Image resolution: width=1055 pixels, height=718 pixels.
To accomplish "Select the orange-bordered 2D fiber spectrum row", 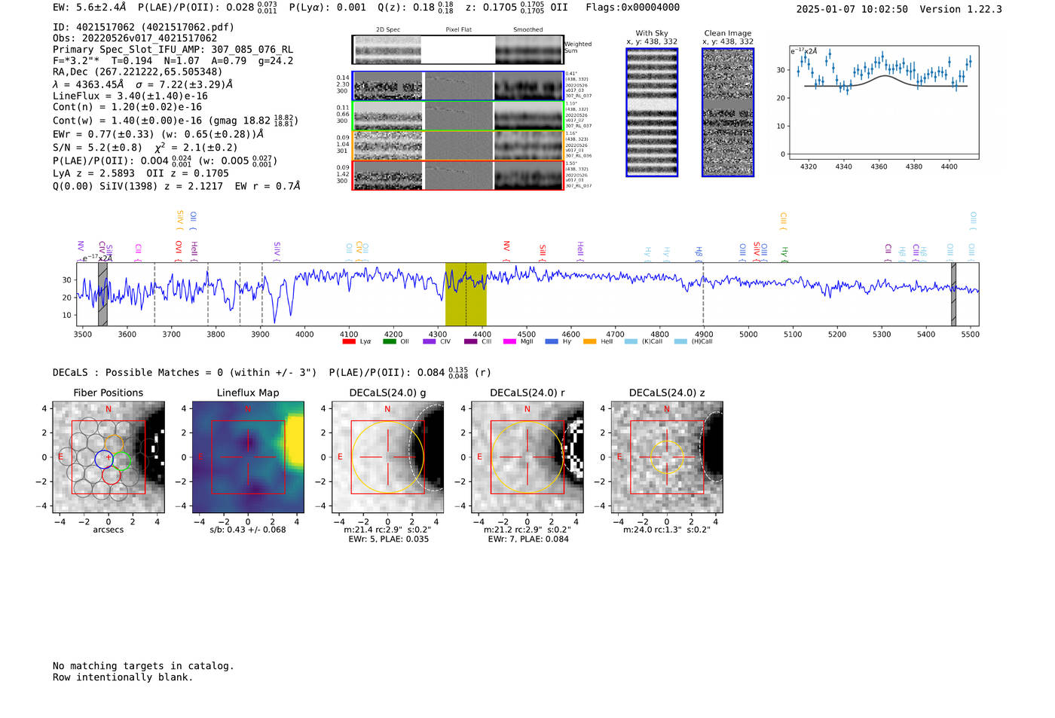I will (x=457, y=145).
